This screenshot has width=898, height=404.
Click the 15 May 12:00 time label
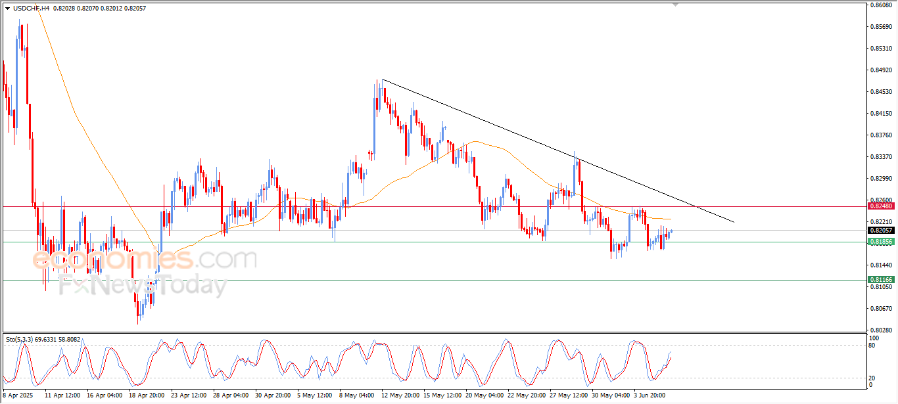[442, 396]
